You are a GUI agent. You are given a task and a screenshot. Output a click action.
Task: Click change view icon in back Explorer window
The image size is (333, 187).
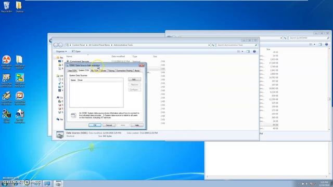(311, 44)
